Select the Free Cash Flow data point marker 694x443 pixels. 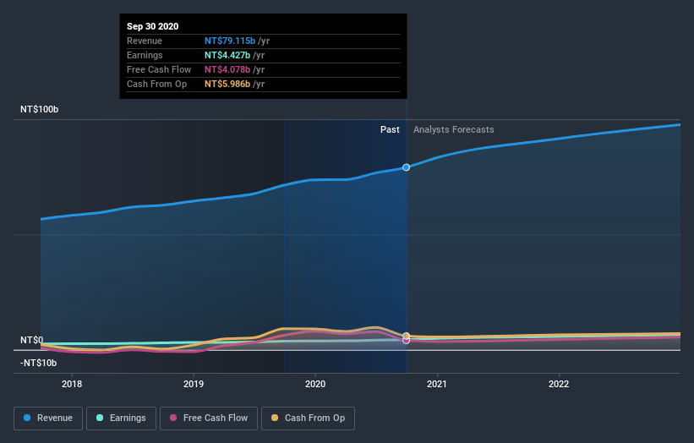(406, 341)
